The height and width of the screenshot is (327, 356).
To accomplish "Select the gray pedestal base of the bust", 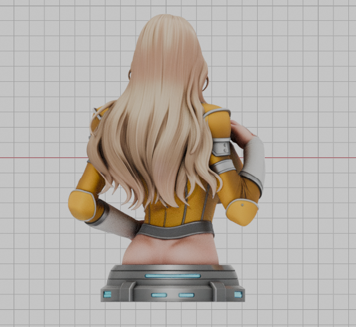I will (172, 283).
